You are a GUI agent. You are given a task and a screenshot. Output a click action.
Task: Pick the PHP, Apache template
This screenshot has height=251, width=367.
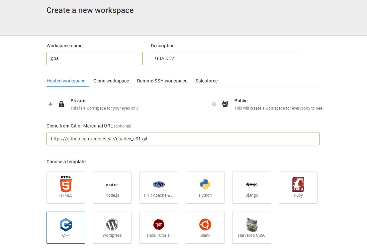(x=159, y=187)
